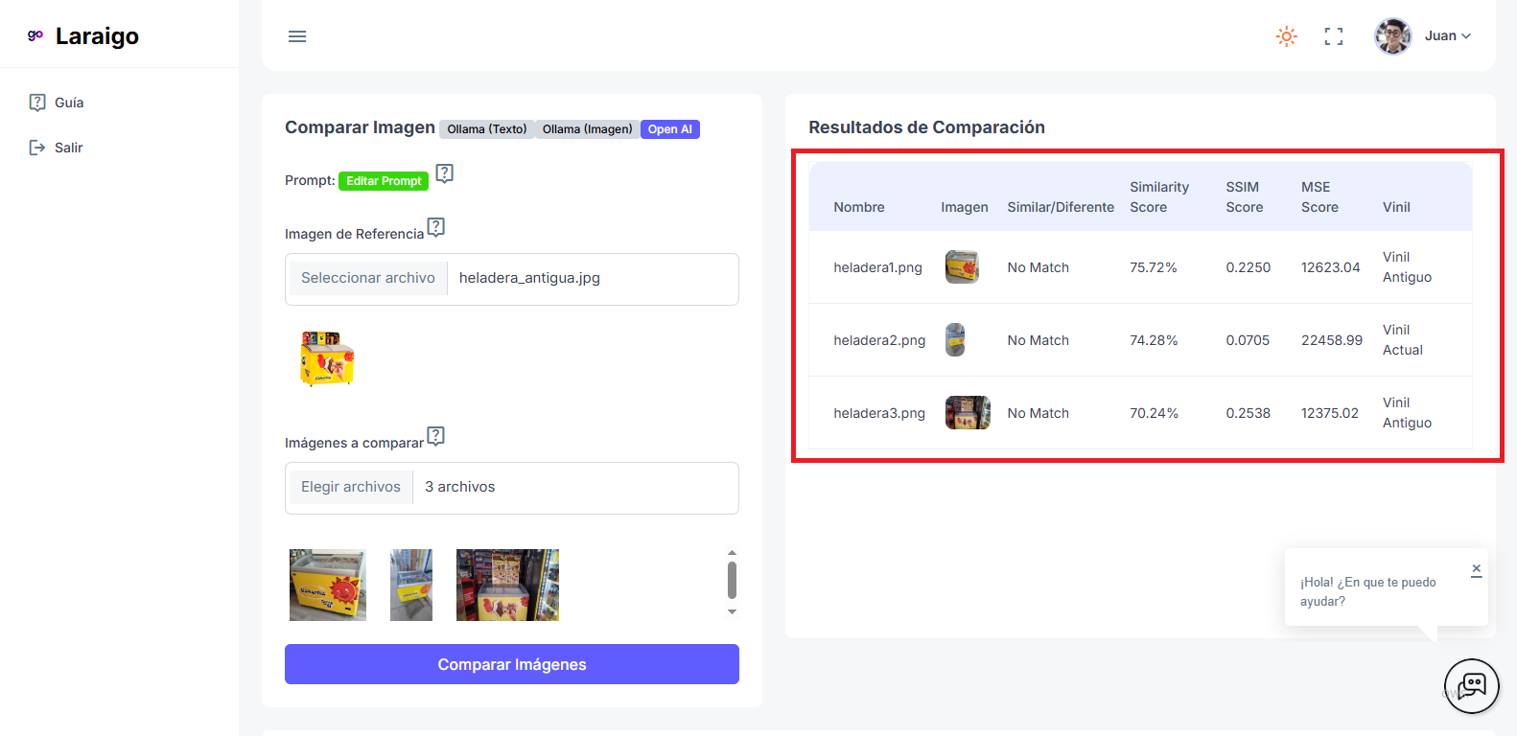Close the chat greeting popup
Image resolution: width=1517 pixels, height=736 pixels.
(x=1476, y=569)
